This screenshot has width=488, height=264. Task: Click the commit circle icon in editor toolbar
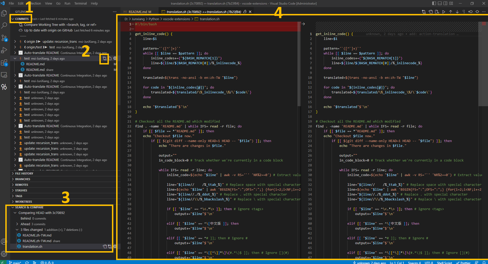477,12
